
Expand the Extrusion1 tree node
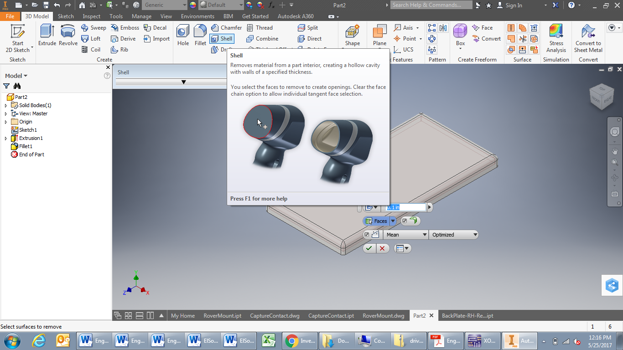[6, 138]
